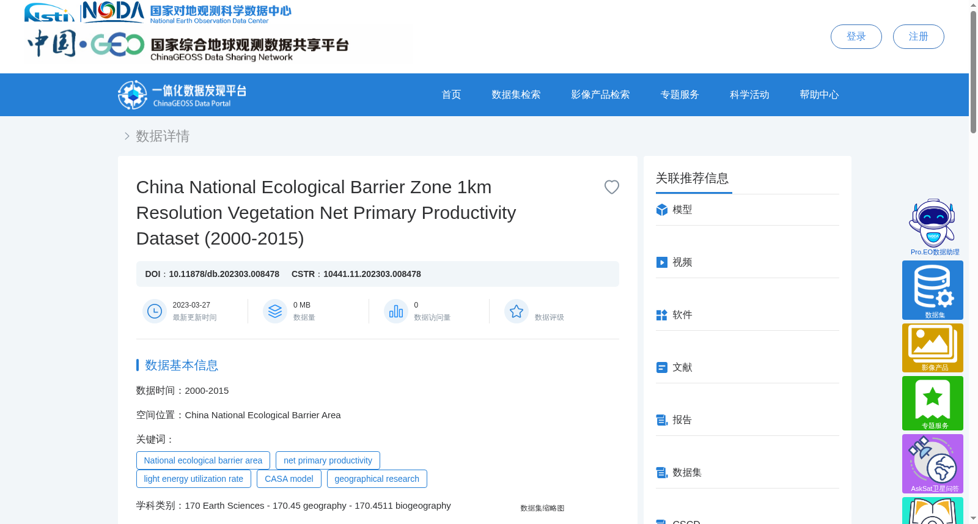
Task: Click the scrollbar down arrow
Action: point(973,518)
